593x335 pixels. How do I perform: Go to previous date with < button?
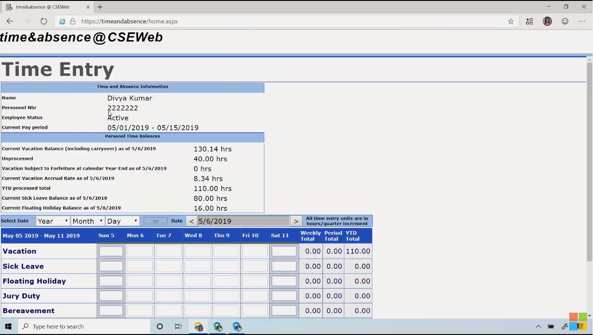[x=191, y=221]
